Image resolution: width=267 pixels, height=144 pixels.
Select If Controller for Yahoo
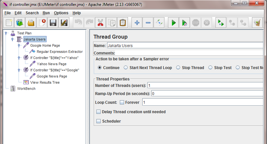coord(54,58)
